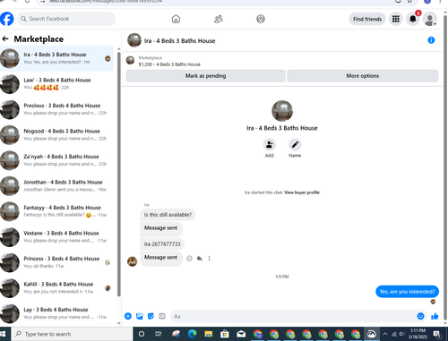The width and height of the screenshot is (448, 341).
Task: Open the Windows notification center
Action: click(437, 334)
